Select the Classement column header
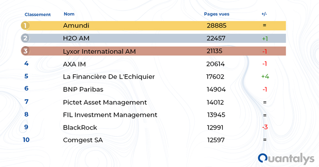This screenshot has height=167, width=319. click(38, 14)
